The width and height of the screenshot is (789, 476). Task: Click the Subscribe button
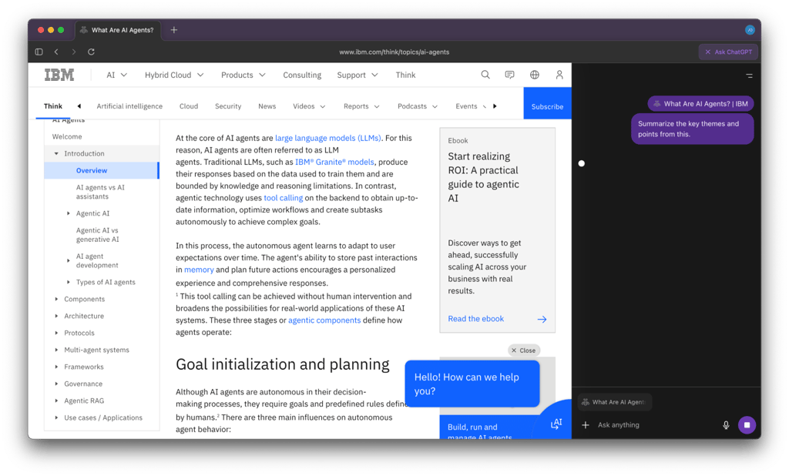tap(548, 104)
